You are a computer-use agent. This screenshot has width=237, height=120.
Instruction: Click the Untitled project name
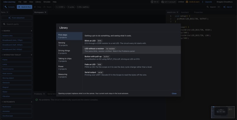181,2
